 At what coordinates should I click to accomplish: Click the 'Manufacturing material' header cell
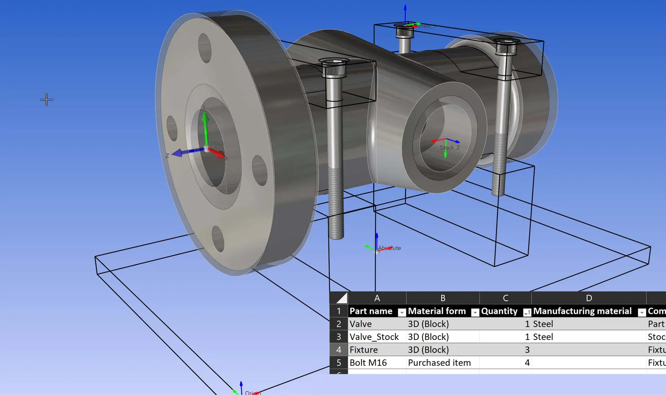point(589,311)
